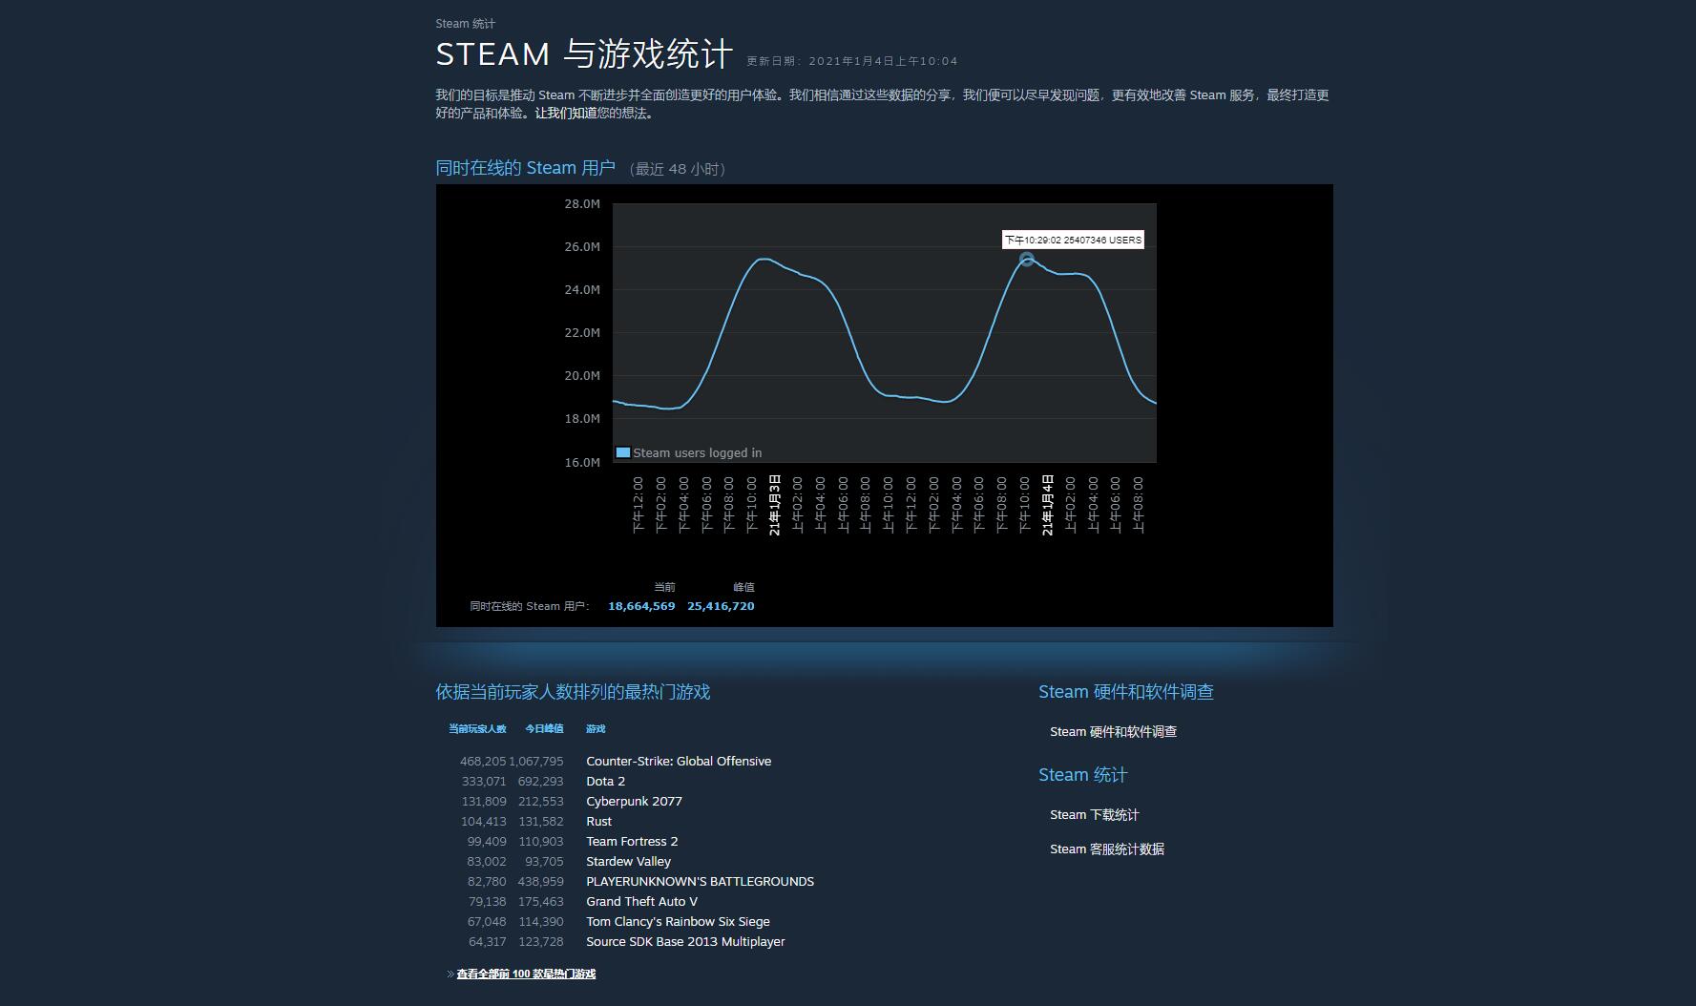The height and width of the screenshot is (1006, 1696).
Task: Open 'Grand Theft Auto V' game link
Action: pos(641,901)
